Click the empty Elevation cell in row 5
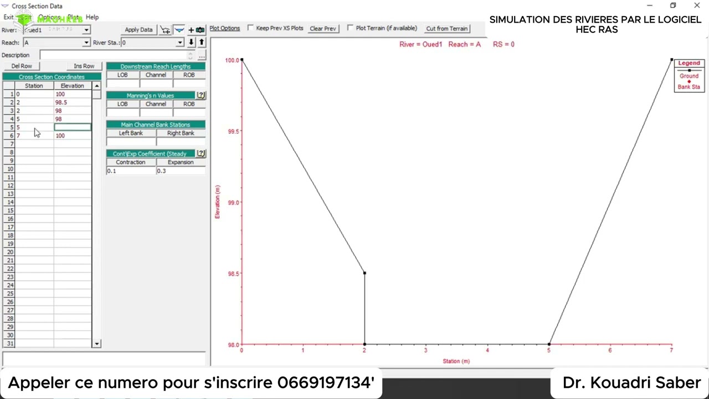Image resolution: width=709 pixels, height=399 pixels. 73,127
